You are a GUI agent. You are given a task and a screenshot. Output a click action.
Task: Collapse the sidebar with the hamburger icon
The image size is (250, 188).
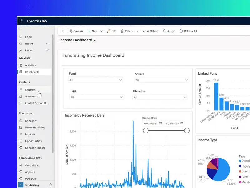coord(21,29)
